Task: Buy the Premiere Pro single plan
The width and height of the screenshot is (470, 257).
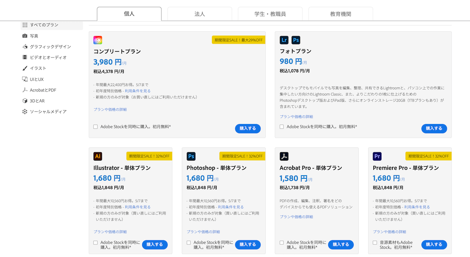Action: click(x=434, y=244)
